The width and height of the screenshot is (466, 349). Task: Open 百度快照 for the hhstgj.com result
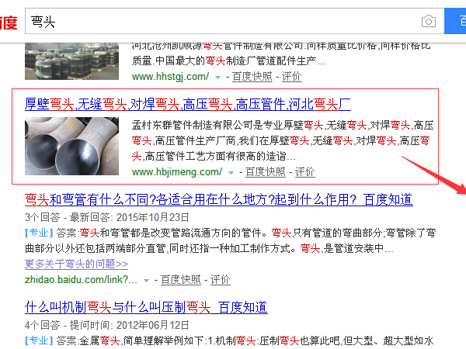pyautogui.click(x=254, y=77)
